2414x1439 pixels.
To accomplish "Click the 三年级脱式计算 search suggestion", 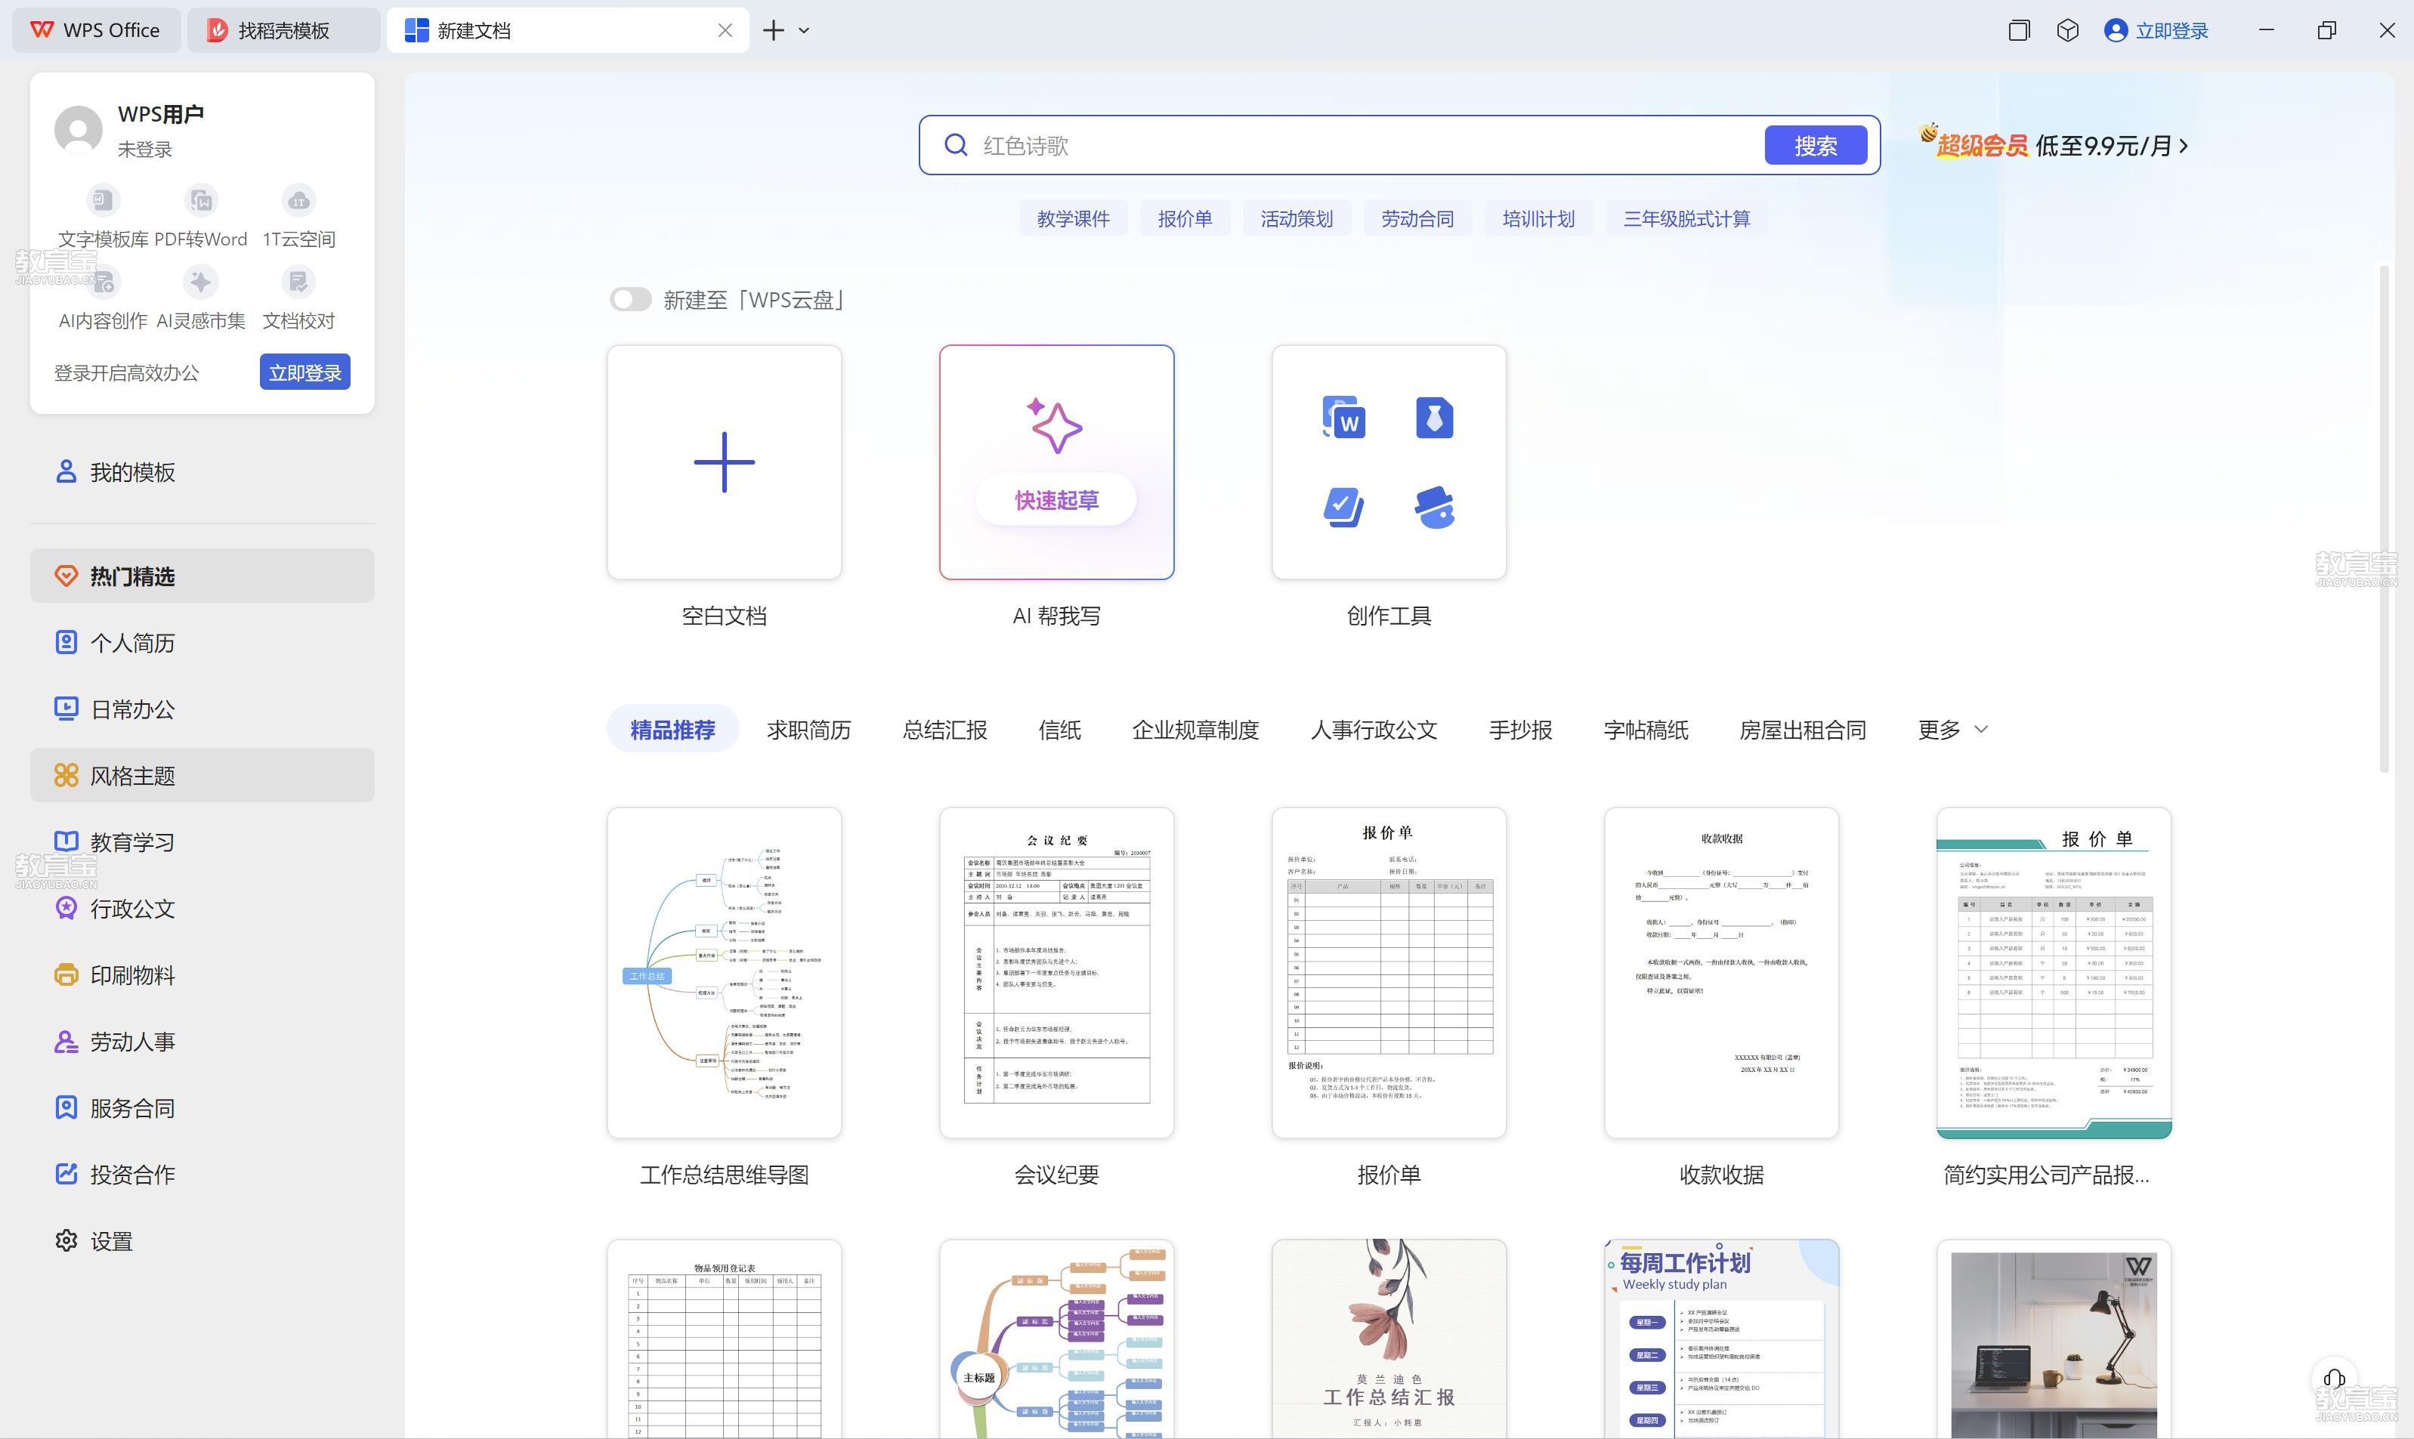I will (1686, 218).
